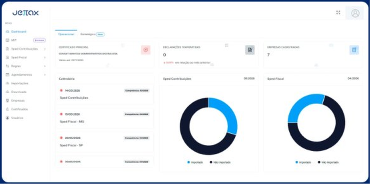
Task: Expand the Sped Contribuições submenu chevron
Action: coord(45,49)
